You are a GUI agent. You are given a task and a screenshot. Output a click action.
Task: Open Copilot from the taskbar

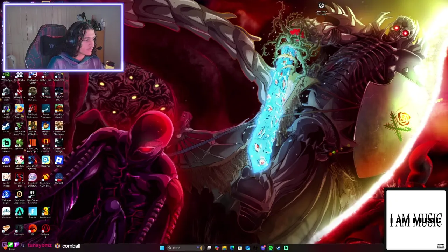click(x=217, y=248)
